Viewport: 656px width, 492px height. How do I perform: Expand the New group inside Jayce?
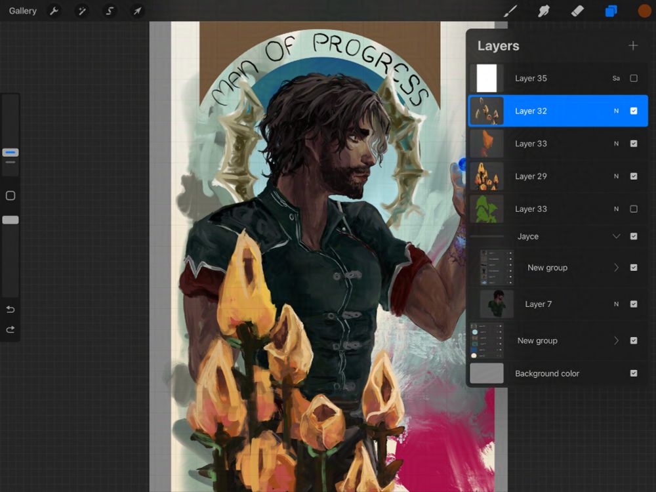point(616,268)
